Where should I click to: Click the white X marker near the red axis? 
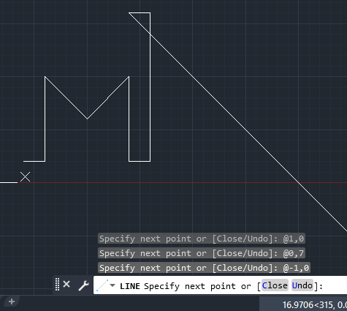[x=26, y=177]
